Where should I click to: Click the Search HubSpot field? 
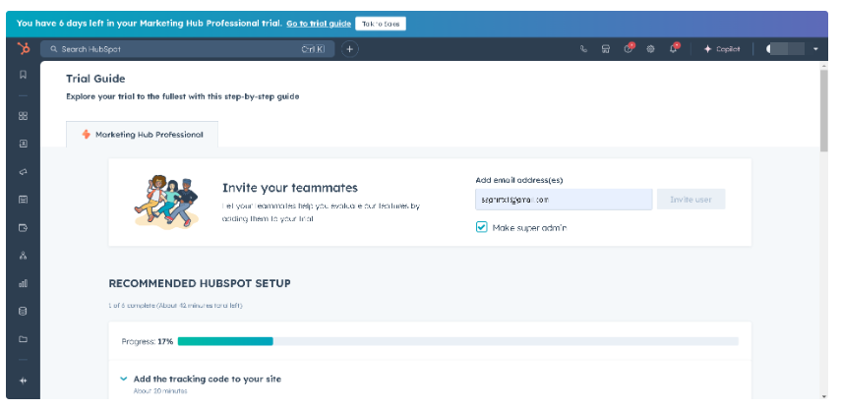(187, 48)
